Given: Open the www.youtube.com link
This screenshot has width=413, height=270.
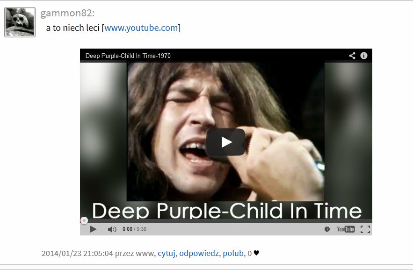Looking at the screenshot, I should tap(141, 28).
